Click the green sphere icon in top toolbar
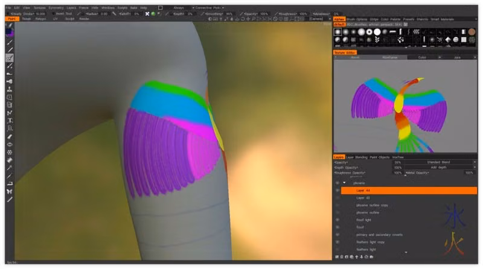This screenshot has height=269, width=483. (153, 14)
